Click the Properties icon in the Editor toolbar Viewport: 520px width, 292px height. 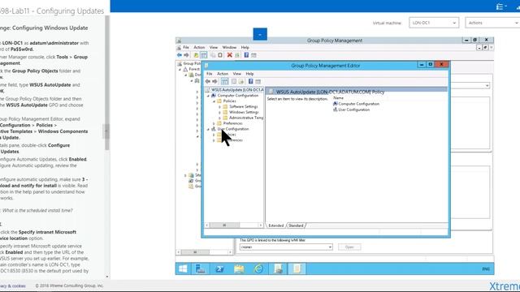coord(234,81)
